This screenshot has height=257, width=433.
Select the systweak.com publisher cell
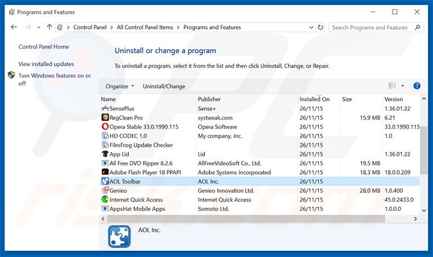coord(215,118)
